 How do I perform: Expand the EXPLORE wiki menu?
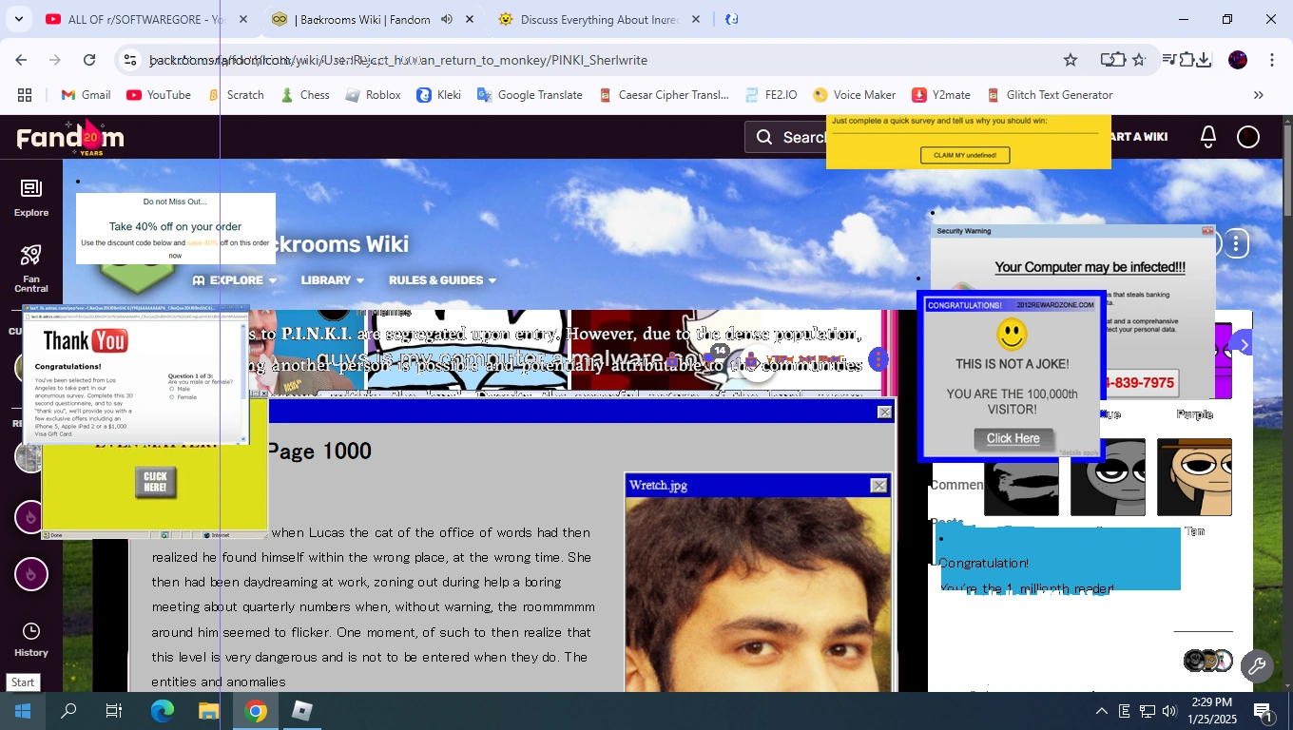235,280
